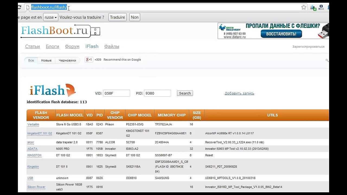Click the 'RecoverTool_V2.00.33_L1224.exe (11.0 mb)' utility text
Viewport: 347px width, 195px height.
(234, 142)
